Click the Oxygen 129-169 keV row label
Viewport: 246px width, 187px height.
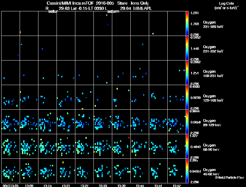click(x=213, y=98)
